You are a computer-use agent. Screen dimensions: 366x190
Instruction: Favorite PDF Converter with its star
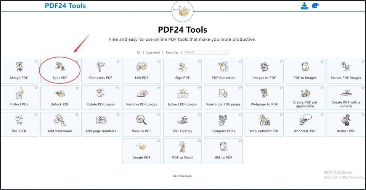(x=240, y=62)
